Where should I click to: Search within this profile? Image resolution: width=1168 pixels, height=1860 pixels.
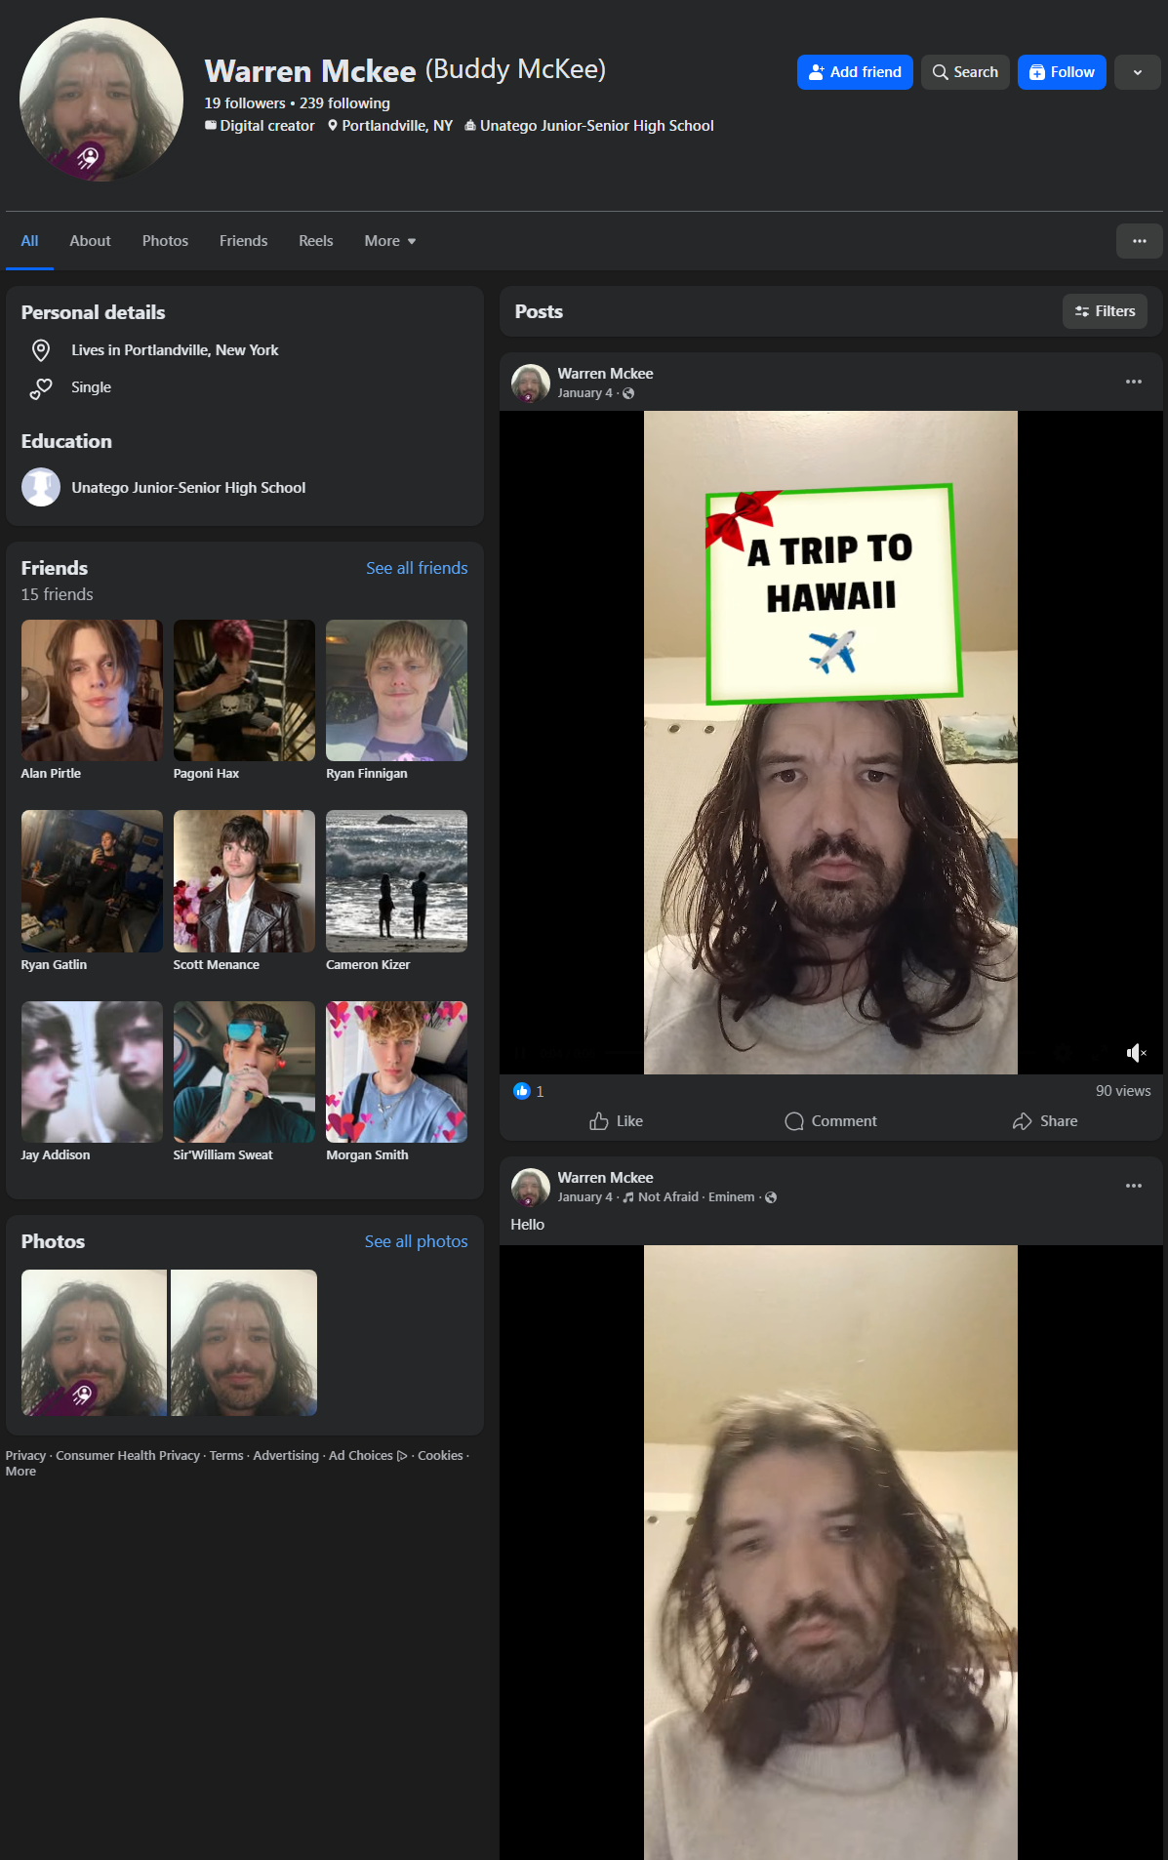(x=965, y=72)
